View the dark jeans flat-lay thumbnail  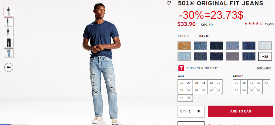[x=9, y=43]
